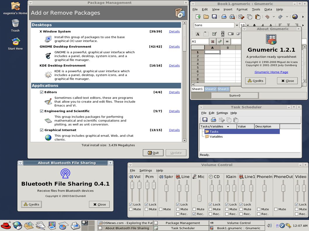Adjust the Mic level slider

click(x=200, y=198)
